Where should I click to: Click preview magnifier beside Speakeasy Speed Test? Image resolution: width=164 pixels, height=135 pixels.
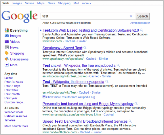tap(85, 48)
